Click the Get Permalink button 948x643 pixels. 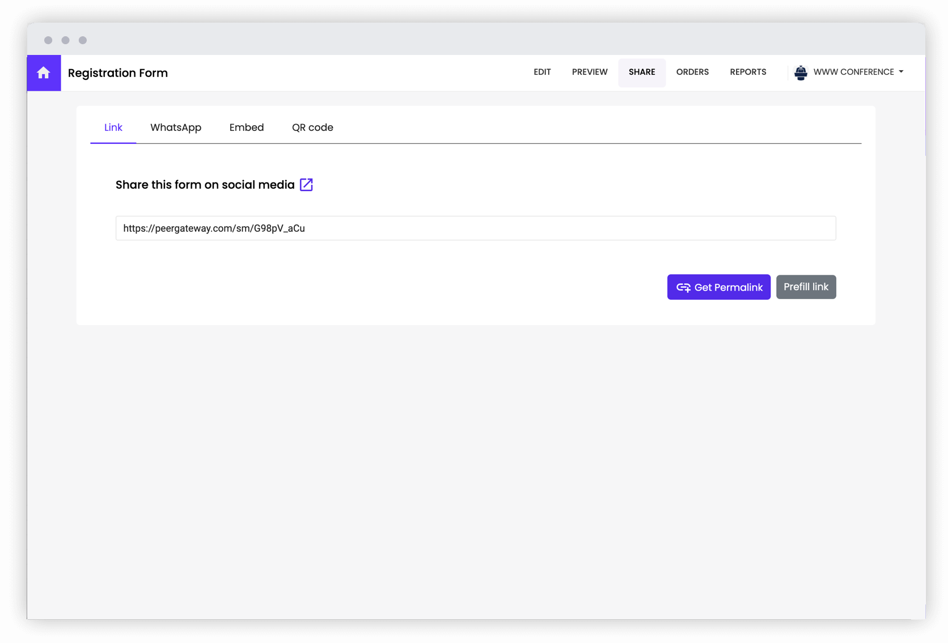pos(719,287)
